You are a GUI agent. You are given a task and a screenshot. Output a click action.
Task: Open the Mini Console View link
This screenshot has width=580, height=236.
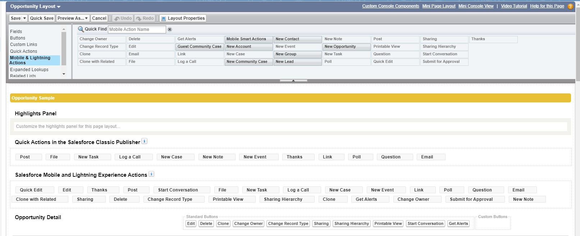(x=476, y=6)
